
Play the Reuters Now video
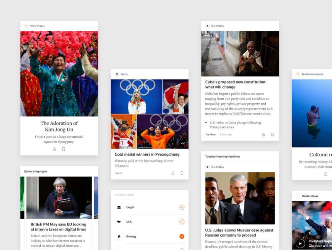tap(300, 244)
